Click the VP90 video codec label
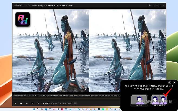This screenshot has width=178, height=111. coord(64,103)
